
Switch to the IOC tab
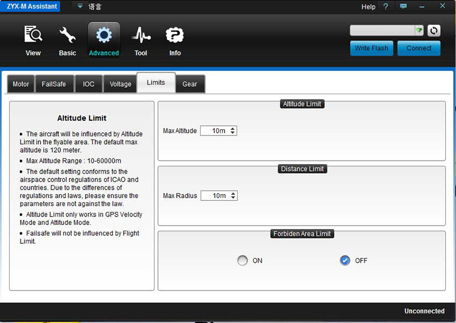tap(88, 84)
